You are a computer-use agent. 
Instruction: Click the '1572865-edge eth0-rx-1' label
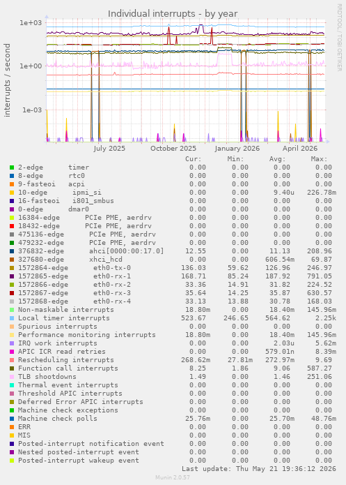74,276
